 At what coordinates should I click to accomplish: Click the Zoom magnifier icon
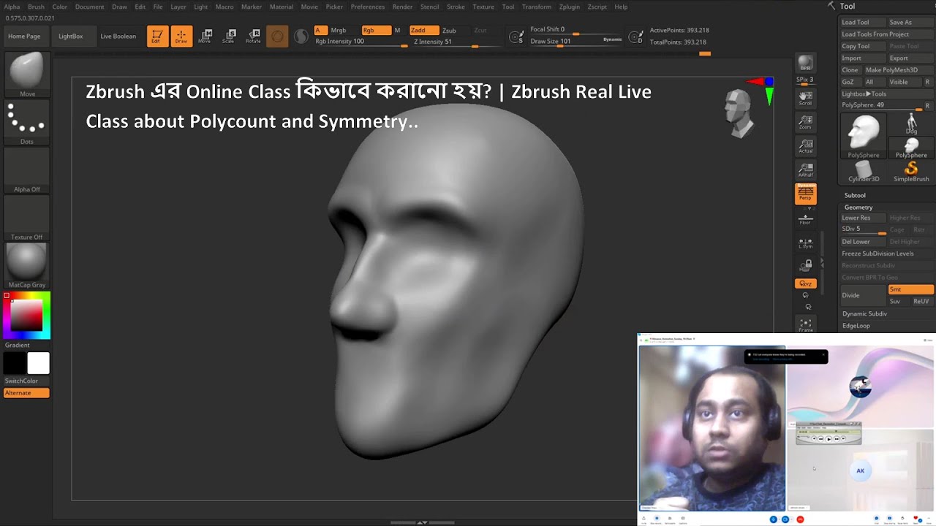(x=805, y=122)
